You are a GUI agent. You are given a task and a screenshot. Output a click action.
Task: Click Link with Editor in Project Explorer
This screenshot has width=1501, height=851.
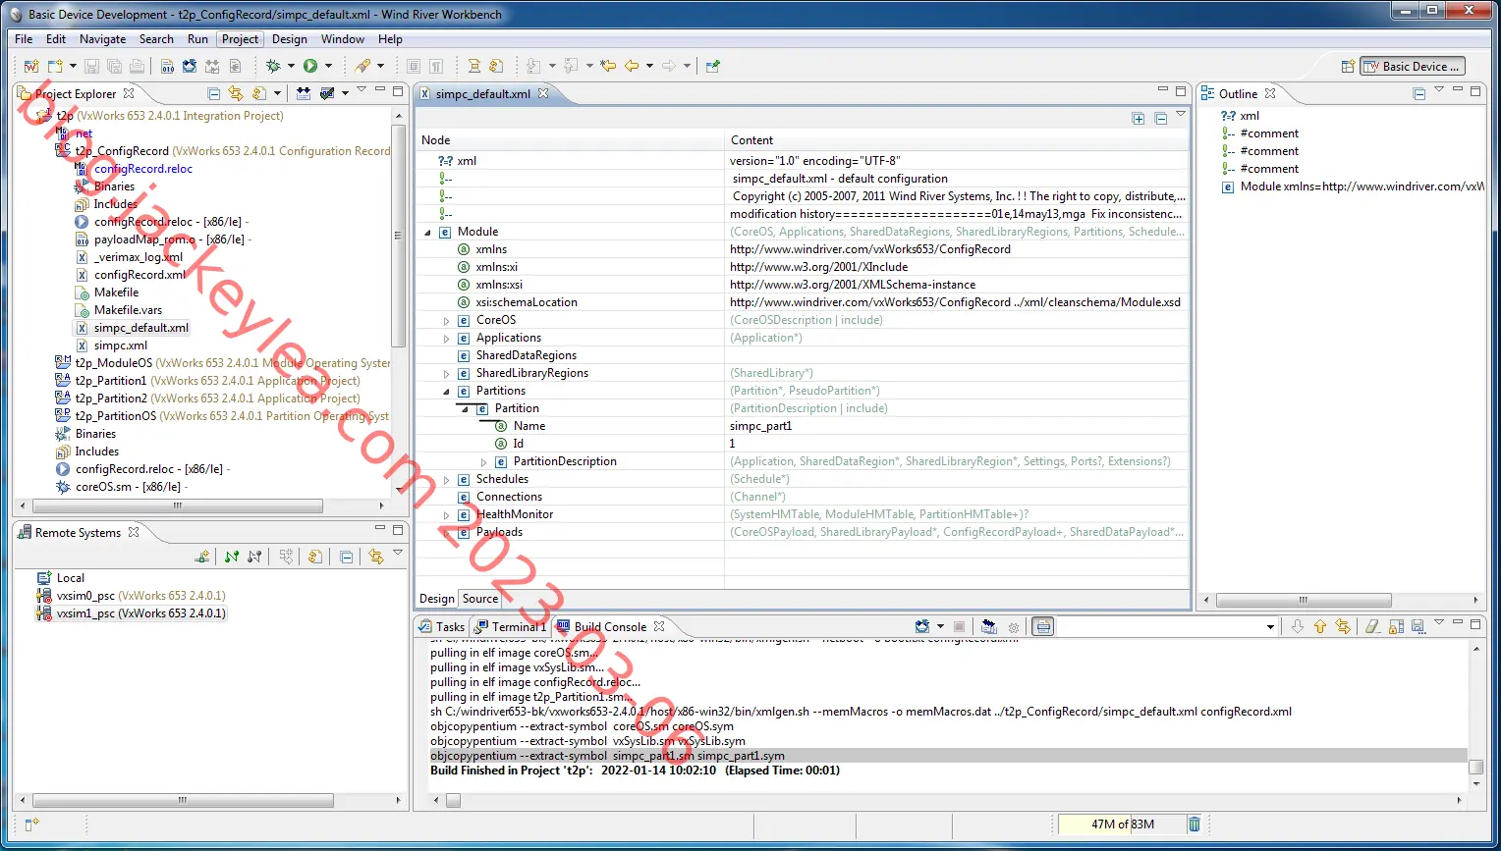(x=236, y=93)
